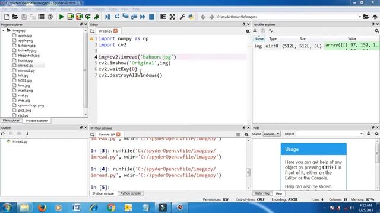The width and height of the screenshot is (380, 213).
Task: Switch to Project explorer tab
Action: click(x=37, y=121)
